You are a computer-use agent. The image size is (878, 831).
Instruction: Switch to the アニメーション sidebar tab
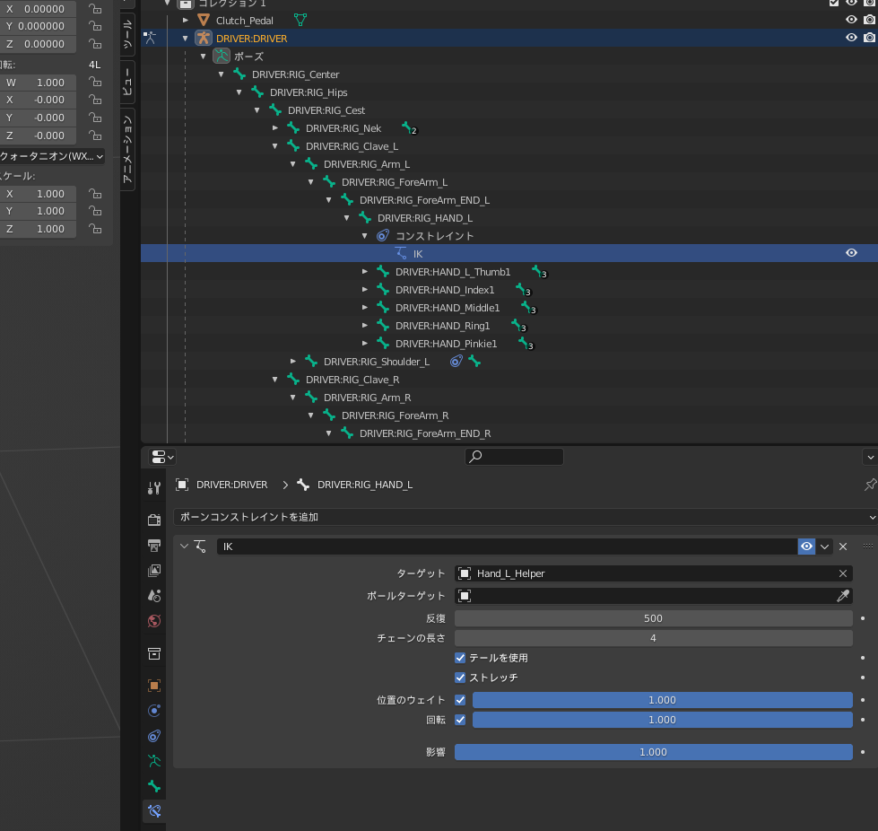[127, 150]
